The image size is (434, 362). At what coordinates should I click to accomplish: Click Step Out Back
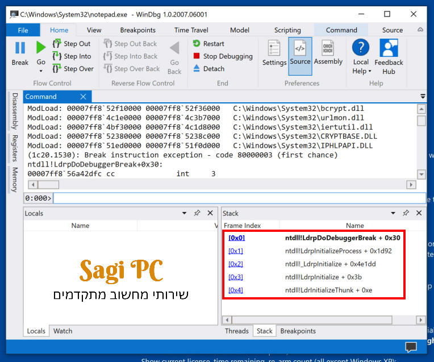pos(130,44)
